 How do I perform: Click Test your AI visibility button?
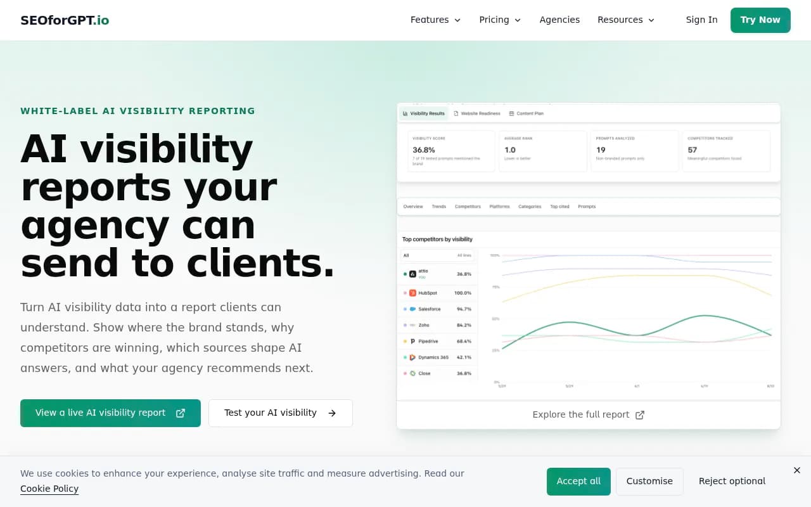(x=281, y=413)
